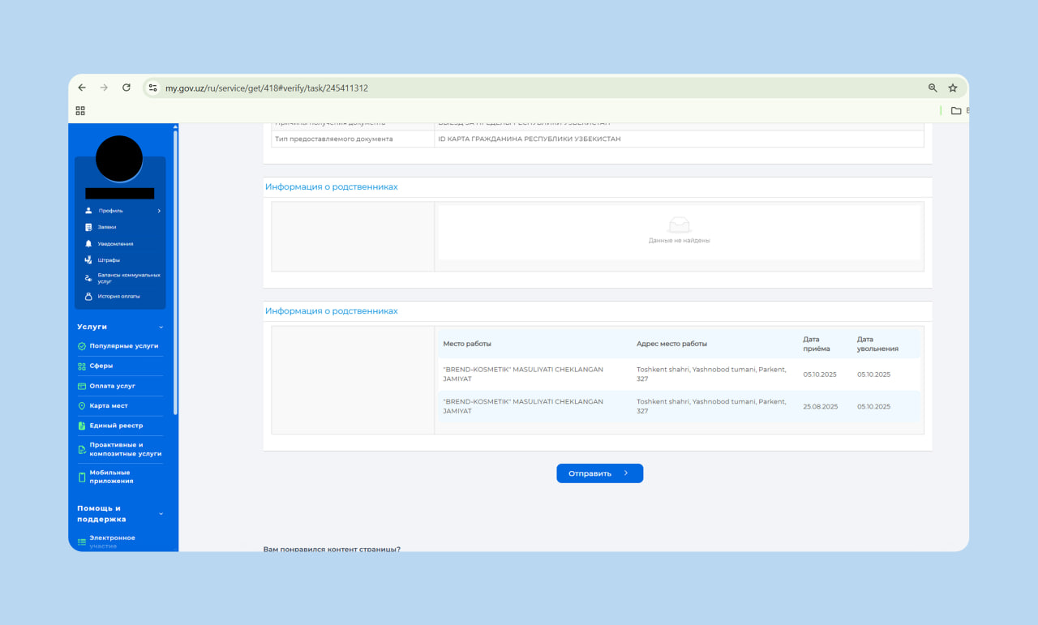Click the zoom magnifier icon in address bar
1038x625 pixels.
(933, 88)
